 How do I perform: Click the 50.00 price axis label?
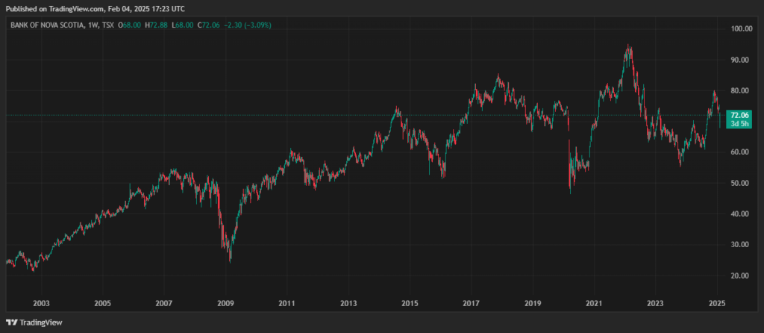[741, 183]
